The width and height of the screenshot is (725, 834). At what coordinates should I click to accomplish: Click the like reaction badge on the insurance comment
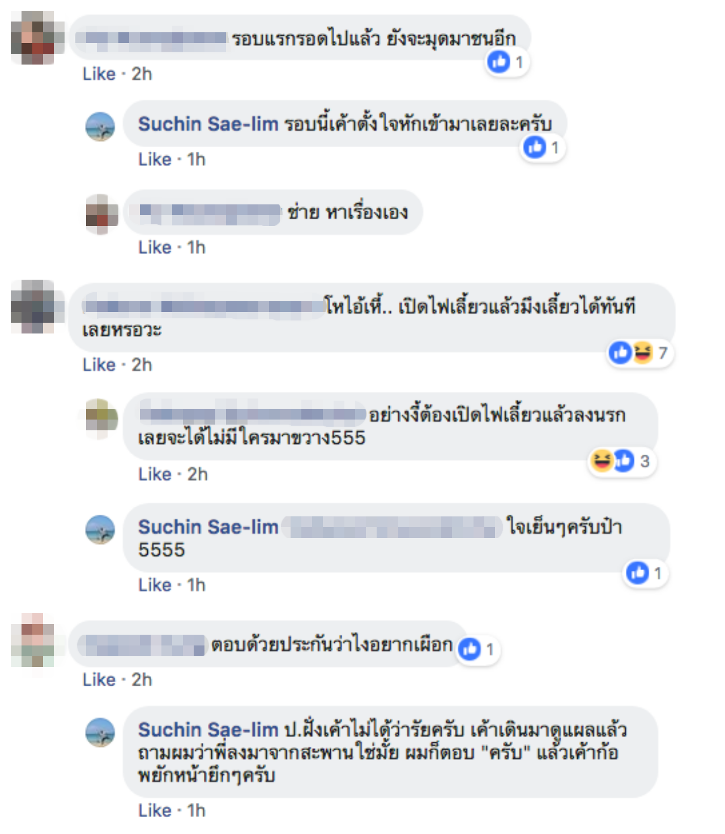pyautogui.click(x=478, y=649)
